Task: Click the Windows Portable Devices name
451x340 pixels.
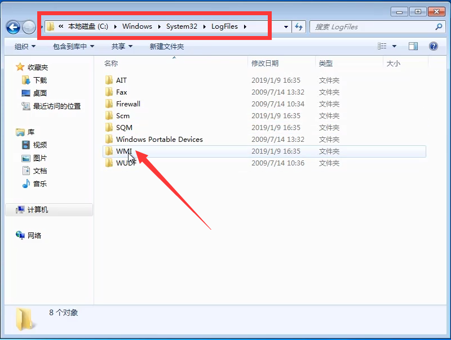Action: click(x=160, y=139)
